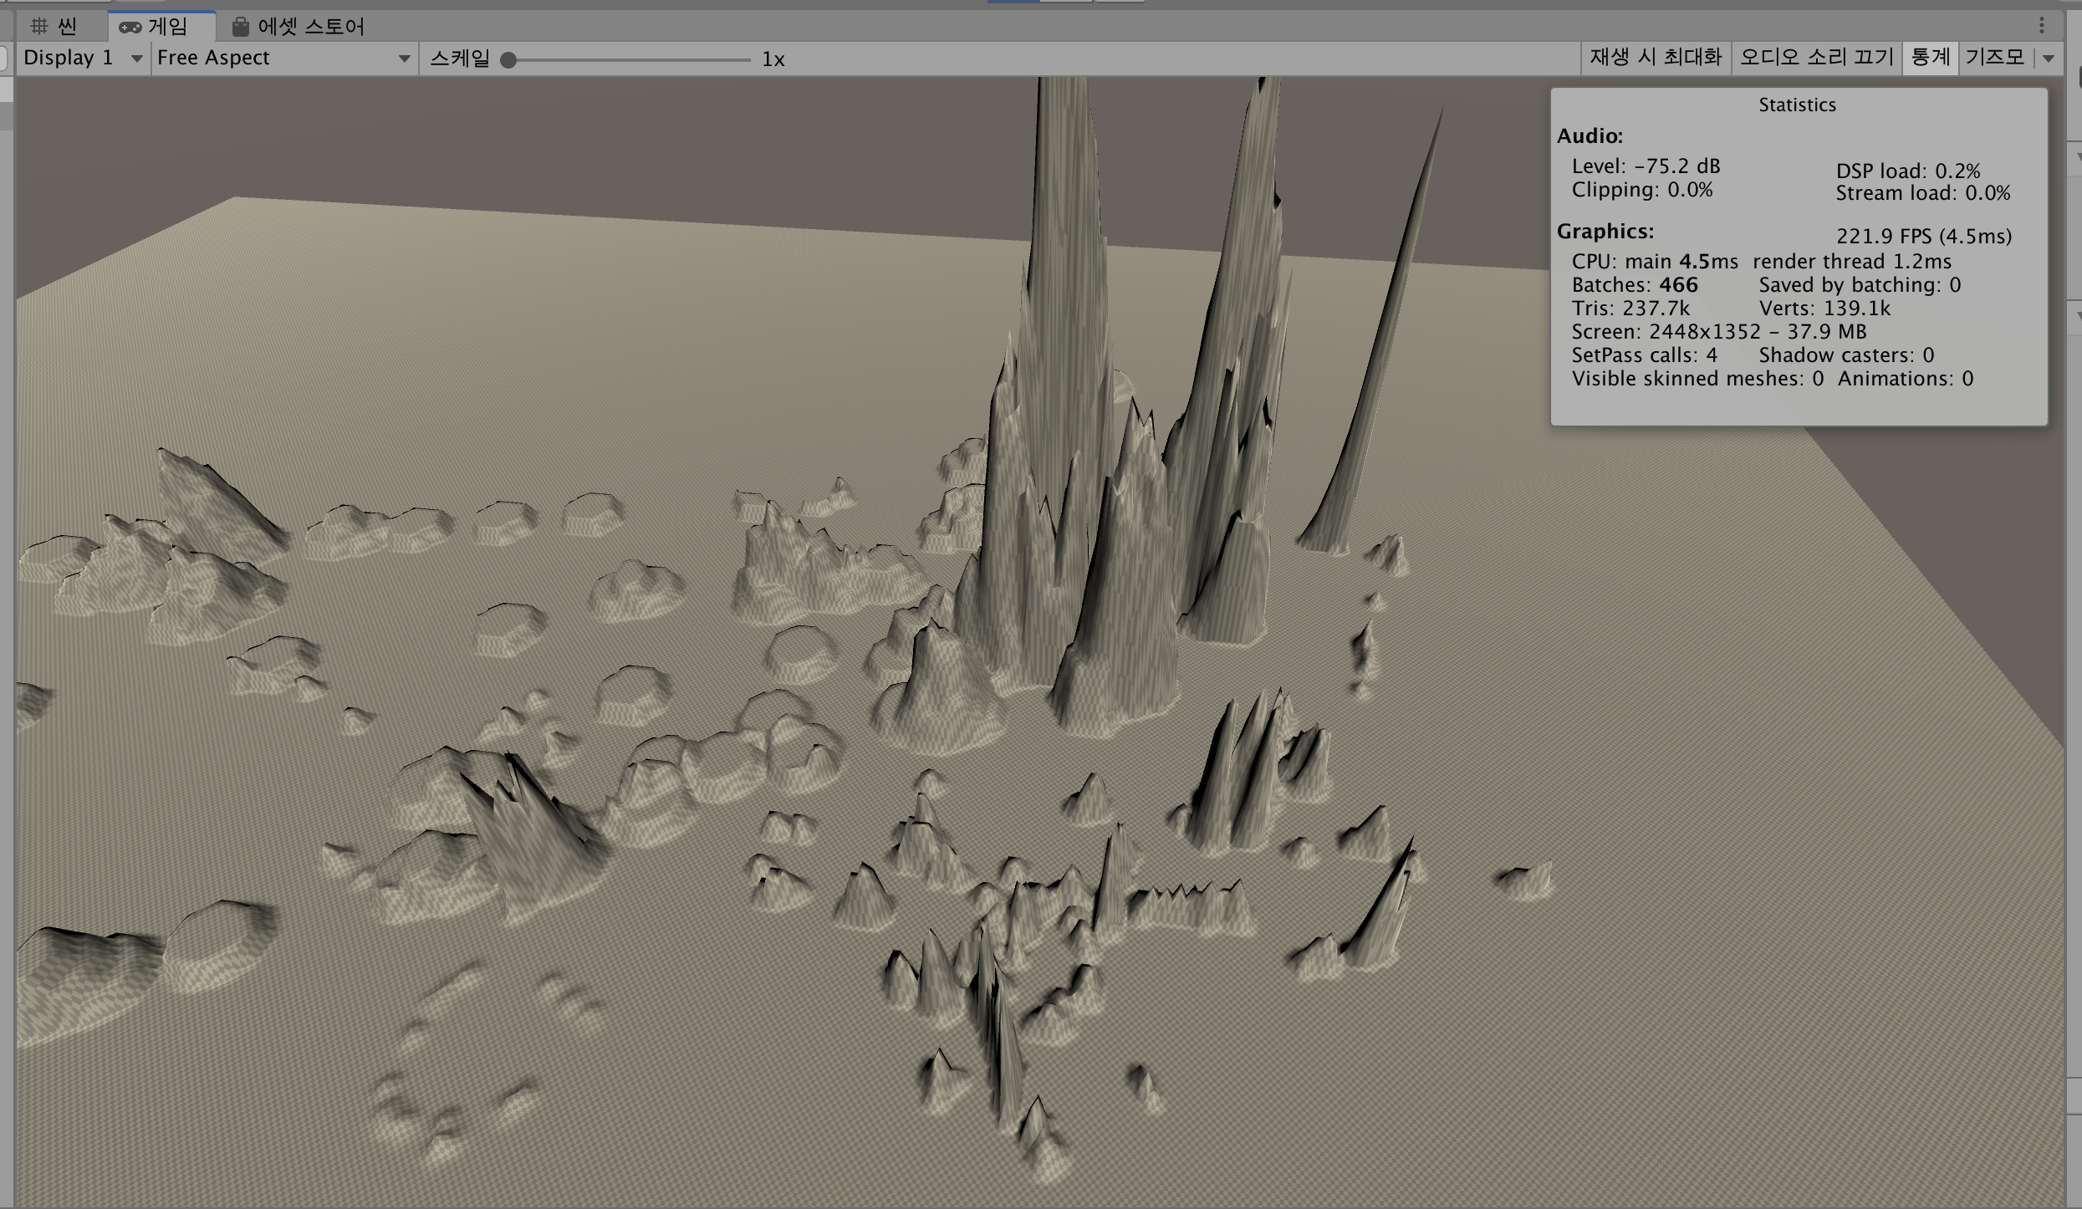Click the shopping bag icon for 에셋 스토어
The height and width of the screenshot is (1209, 2082).
pyautogui.click(x=241, y=27)
